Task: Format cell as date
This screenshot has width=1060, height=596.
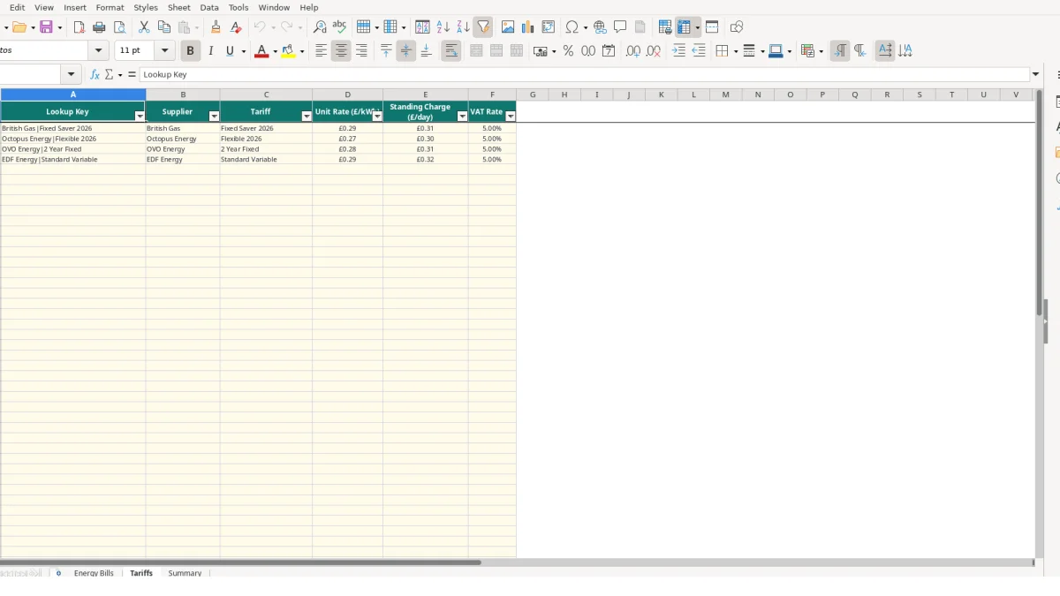Action: pyautogui.click(x=609, y=51)
